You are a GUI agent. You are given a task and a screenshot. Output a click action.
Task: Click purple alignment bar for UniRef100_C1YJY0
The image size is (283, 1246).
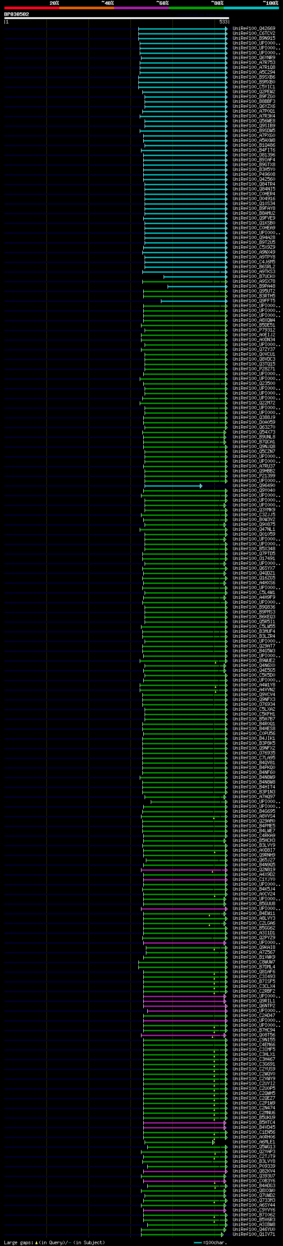pos(185,879)
